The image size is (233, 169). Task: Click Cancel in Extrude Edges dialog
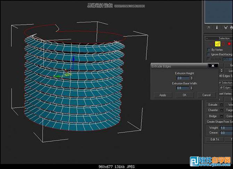tap(207, 95)
